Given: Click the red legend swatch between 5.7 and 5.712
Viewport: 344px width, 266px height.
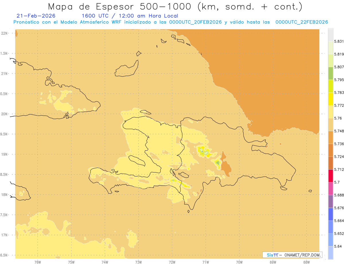Looking at the screenshot, I should (x=331, y=176).
